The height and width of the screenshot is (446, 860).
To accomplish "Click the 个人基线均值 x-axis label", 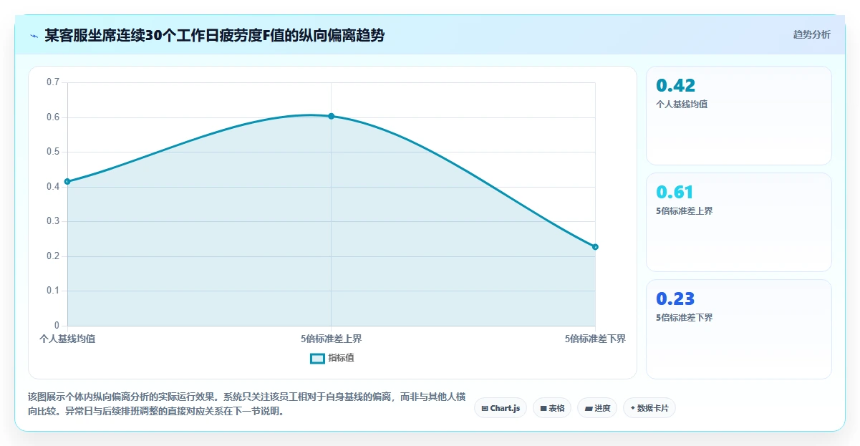I will [67, 339].
